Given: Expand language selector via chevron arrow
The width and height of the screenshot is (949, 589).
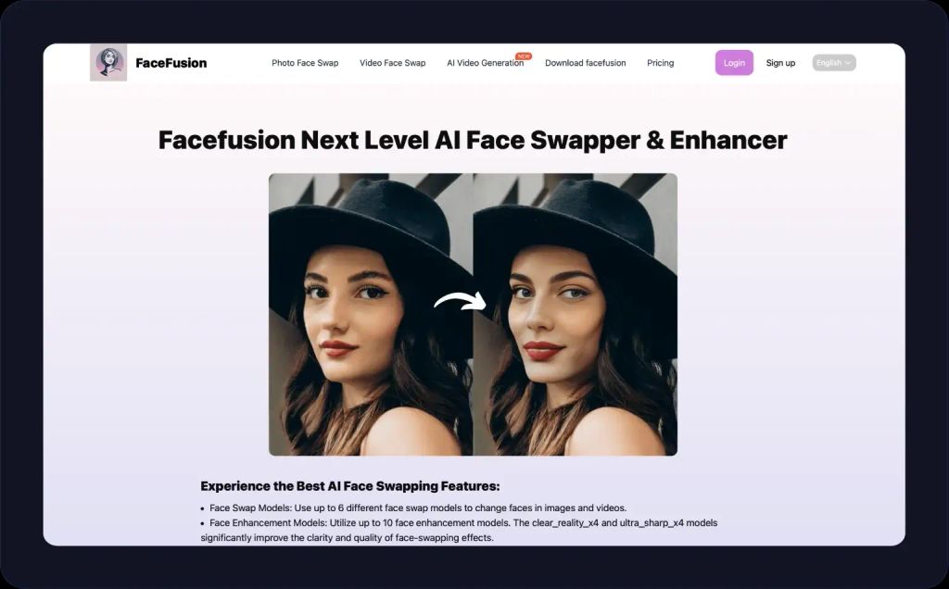Looking at the screenshot, I should click(x=848, y=63).
